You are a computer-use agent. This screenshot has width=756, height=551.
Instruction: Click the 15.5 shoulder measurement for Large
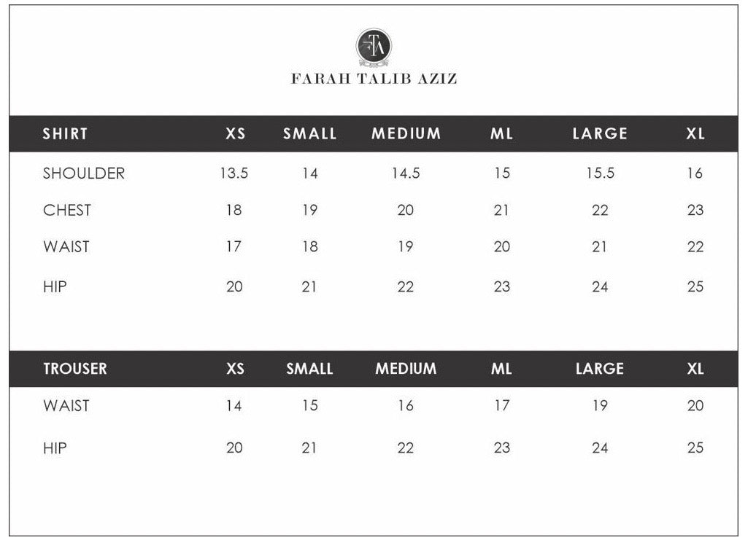click(x=600, y=173)
